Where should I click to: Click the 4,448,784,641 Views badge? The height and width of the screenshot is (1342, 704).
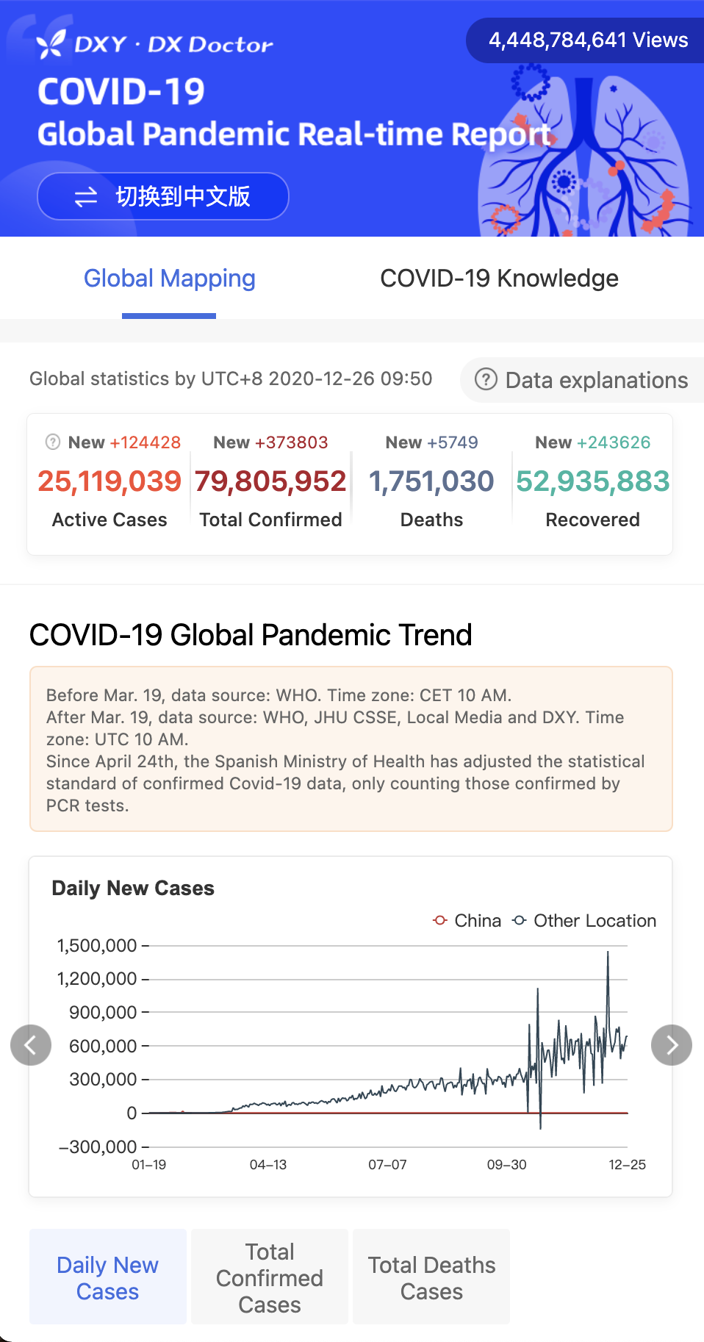coord(588,40)
